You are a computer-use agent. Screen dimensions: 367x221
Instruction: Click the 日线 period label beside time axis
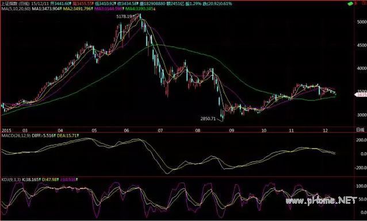(x=360, y=130)
